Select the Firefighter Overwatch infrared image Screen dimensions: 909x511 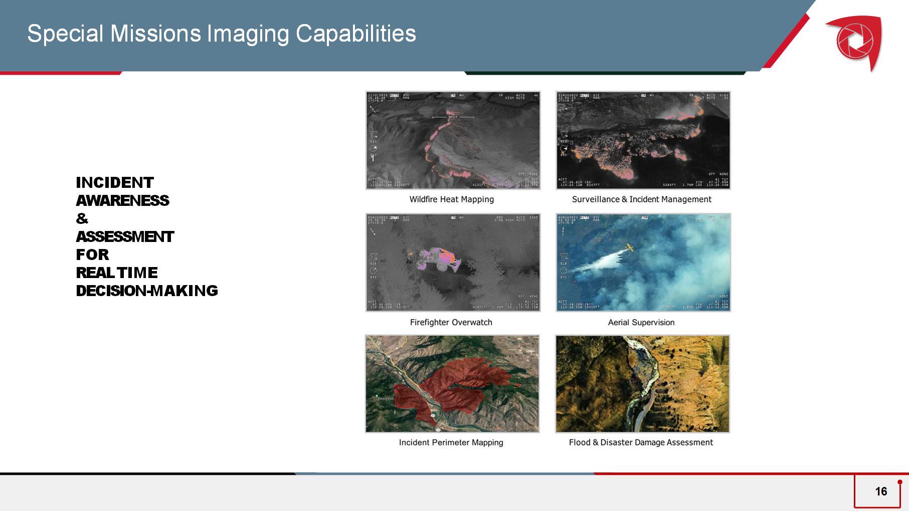(453, 263)
